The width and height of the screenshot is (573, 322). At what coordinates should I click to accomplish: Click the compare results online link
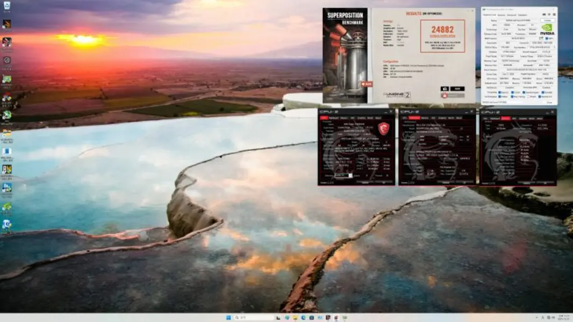(442, 34)
